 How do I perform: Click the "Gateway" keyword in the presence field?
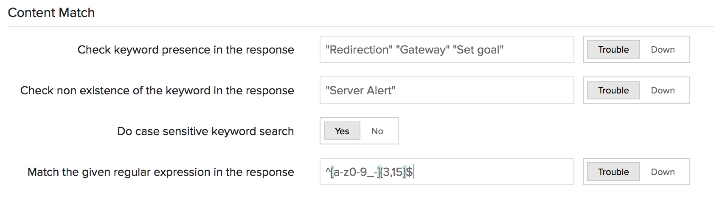(422, 50)
